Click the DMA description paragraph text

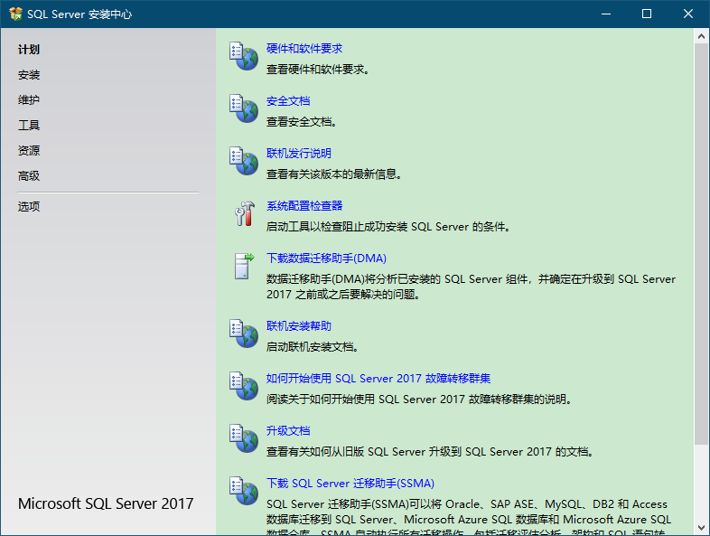tap(471, 287)
